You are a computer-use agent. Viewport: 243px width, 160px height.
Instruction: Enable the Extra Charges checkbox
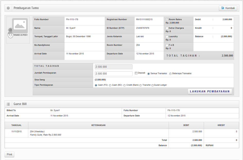point(167,28)
